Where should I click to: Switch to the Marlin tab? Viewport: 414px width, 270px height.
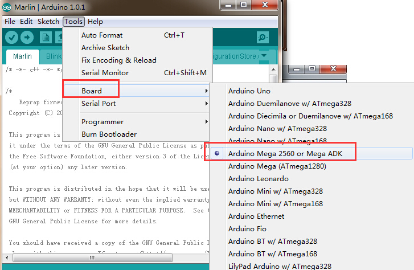click(22, 56)
